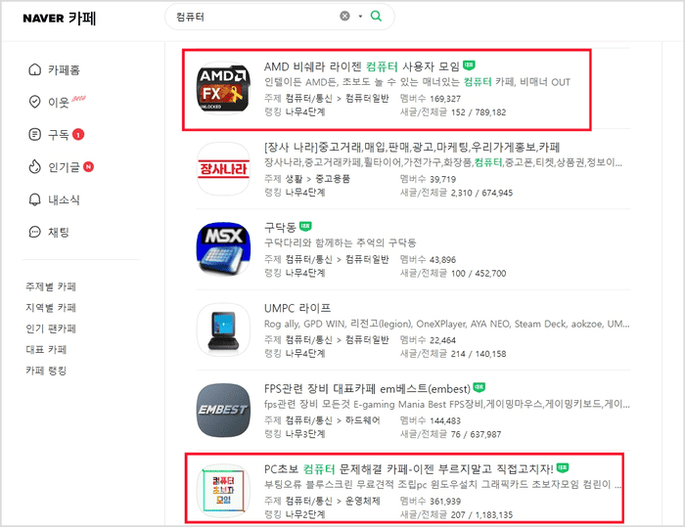The image size is (685, 527).
Task: Click the AMD FX cafe thumbnail
Action: pyautogui.click(x=223, y=88)
